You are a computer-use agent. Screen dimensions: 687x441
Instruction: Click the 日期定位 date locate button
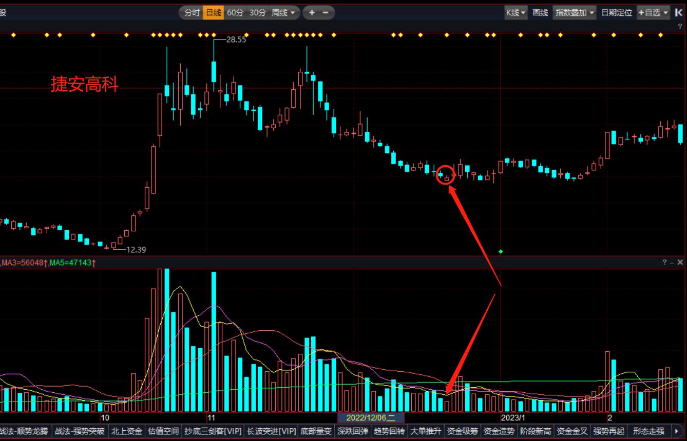(617, 13)
